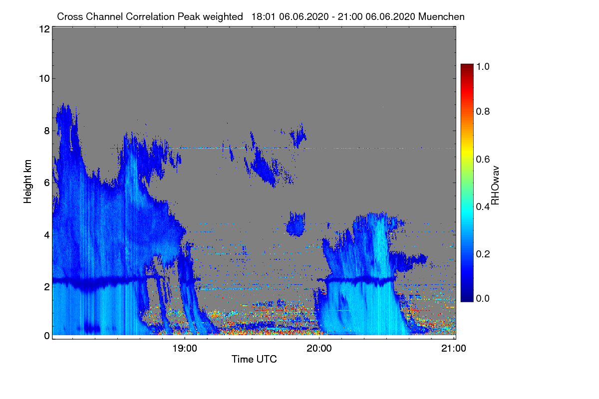The width and height of the screenshot is (599, 399).
Task: Click the plot title 'Cross Channel Correlation Peak weighted'
Action: click(150, 16)
